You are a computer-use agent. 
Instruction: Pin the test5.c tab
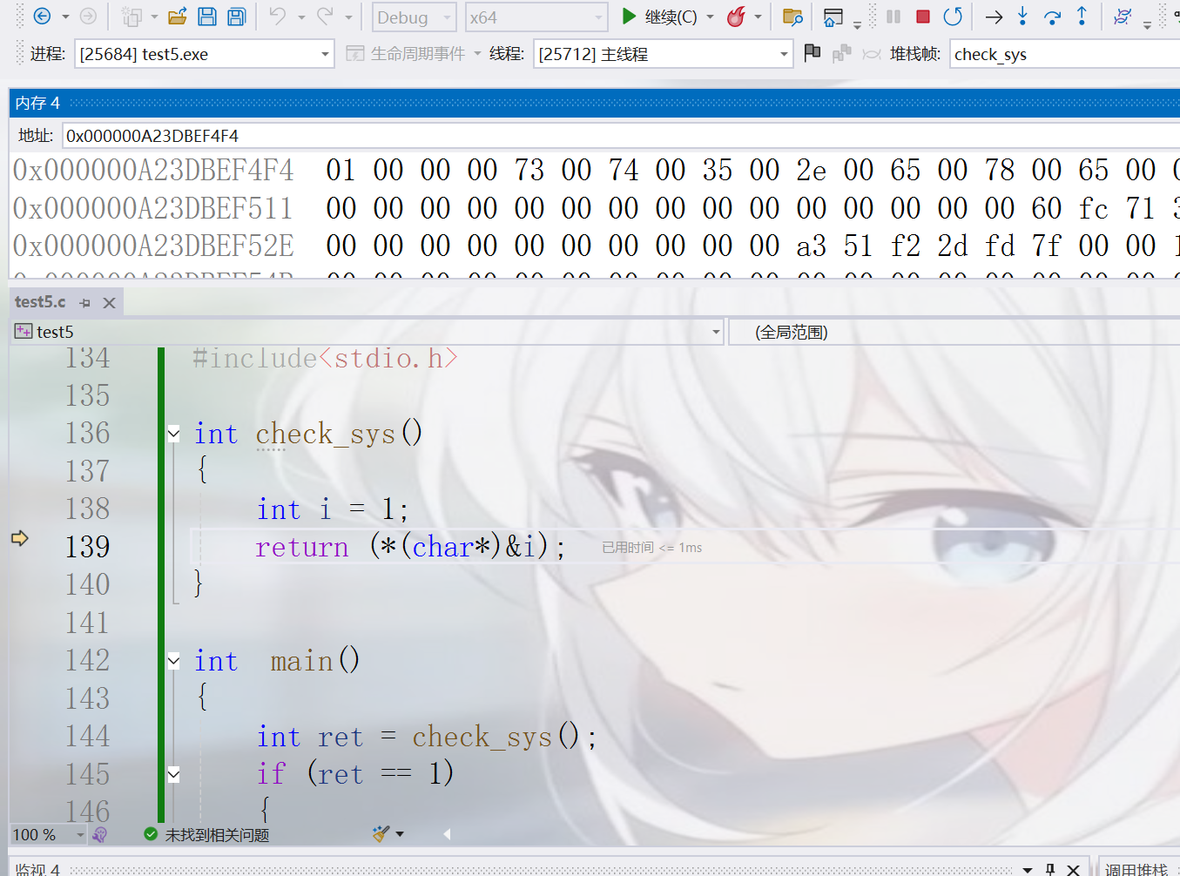point(84,303)
